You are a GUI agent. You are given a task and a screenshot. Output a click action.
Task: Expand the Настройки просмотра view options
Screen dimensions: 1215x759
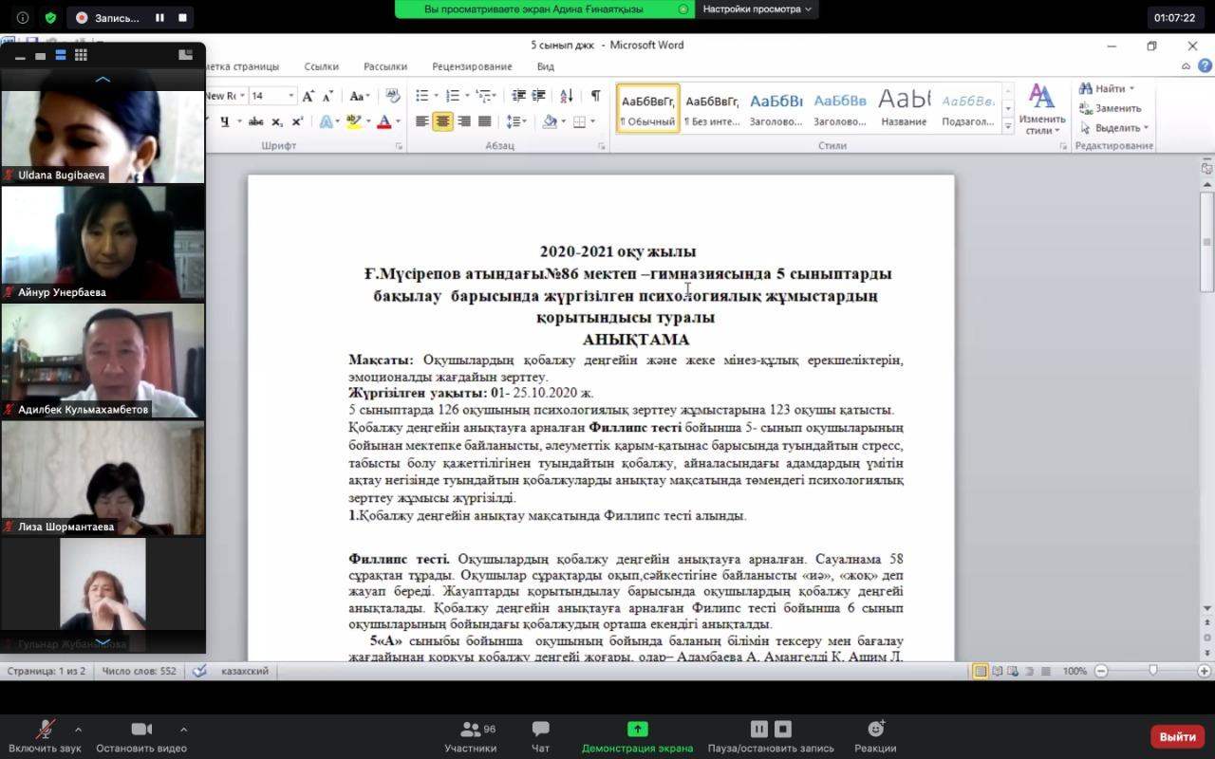coord(757,9)
